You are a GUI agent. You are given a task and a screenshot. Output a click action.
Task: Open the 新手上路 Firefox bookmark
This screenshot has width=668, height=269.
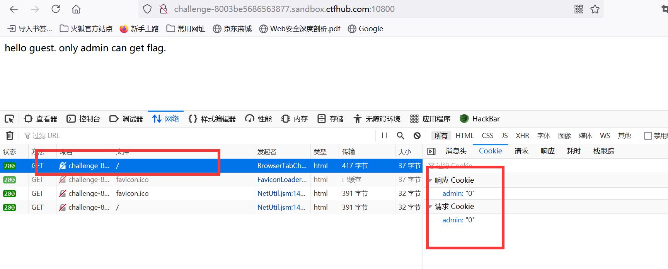139,29
